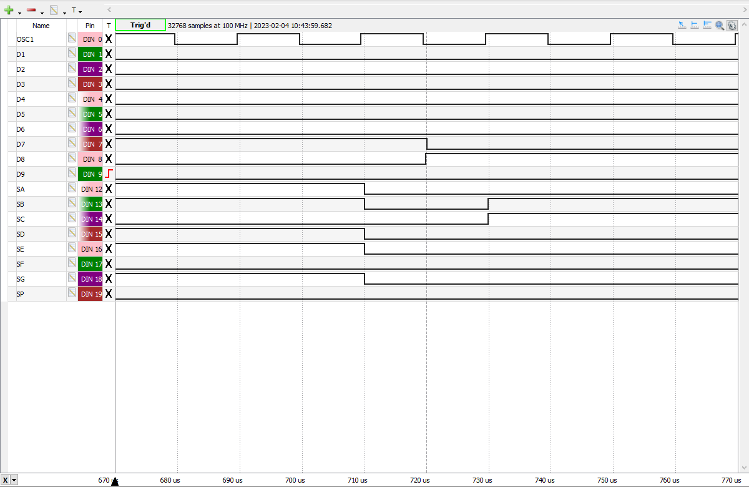Click the purple DIN 2 pin cell
The width and height of the screenshot is (749, 487).
(91, 69)
